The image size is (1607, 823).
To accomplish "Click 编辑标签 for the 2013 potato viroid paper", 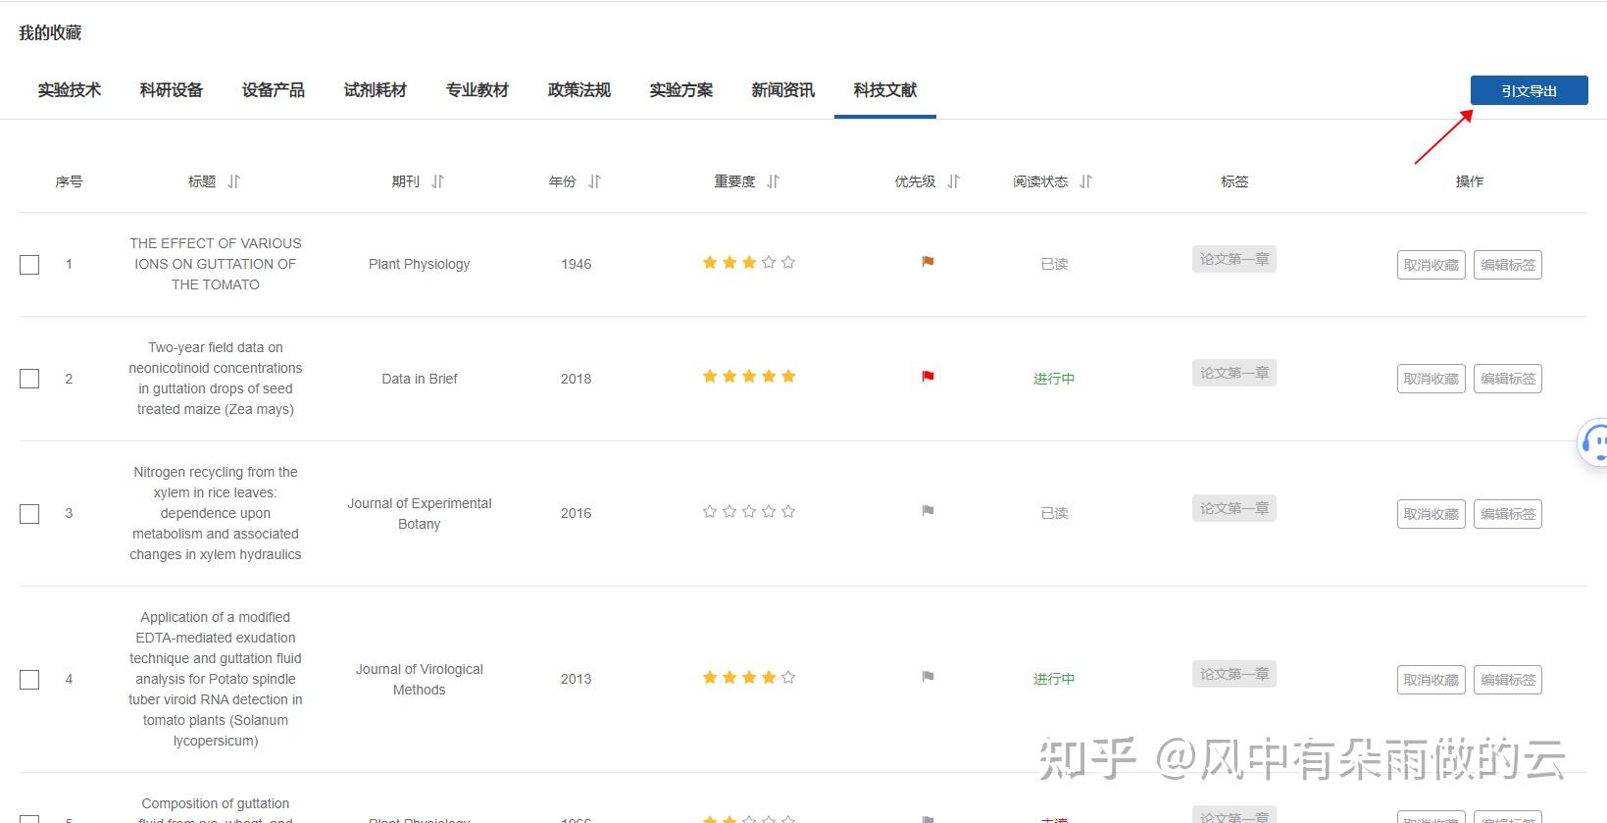I will click(1508, 680).
